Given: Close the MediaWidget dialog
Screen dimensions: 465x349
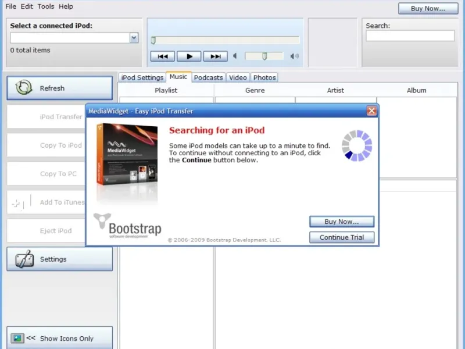Looking at the screenshot, I should pos(371,111).
